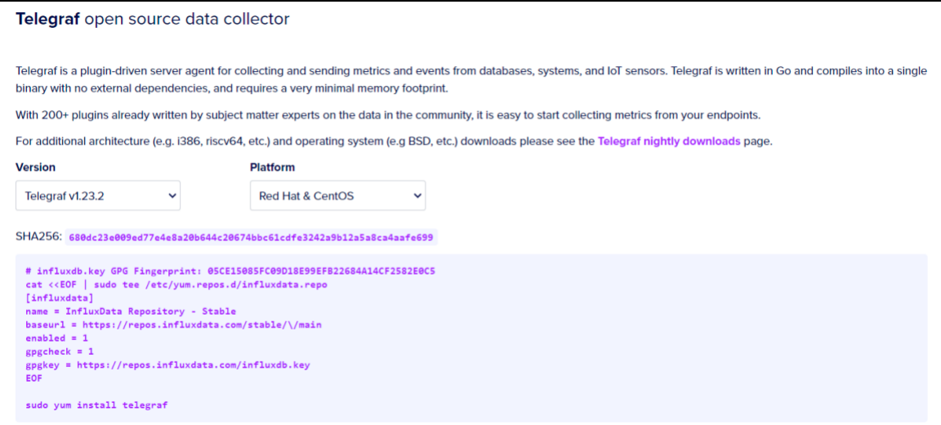941x425 pixels.
Task: Follow the Telegraf nightly downloads link
Action: coord(669,142)
